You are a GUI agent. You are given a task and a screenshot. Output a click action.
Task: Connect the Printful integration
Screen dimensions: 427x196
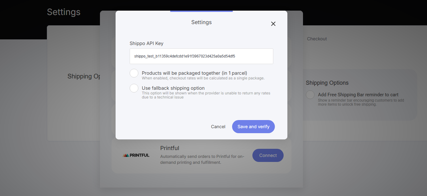(x=268, y=155)
